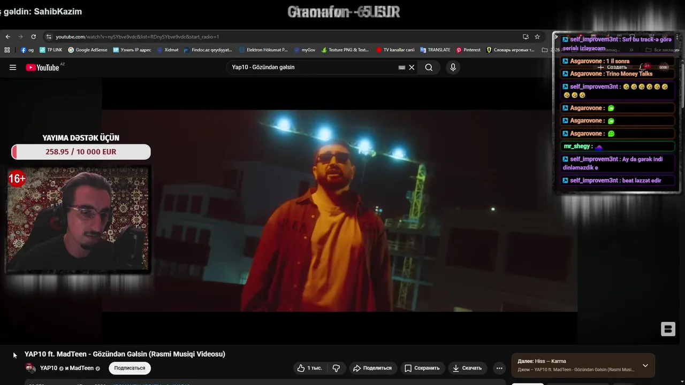Open the three-dot more actions menu
The width and height of the screenshot is (685, 385).
tap(499, 368)
